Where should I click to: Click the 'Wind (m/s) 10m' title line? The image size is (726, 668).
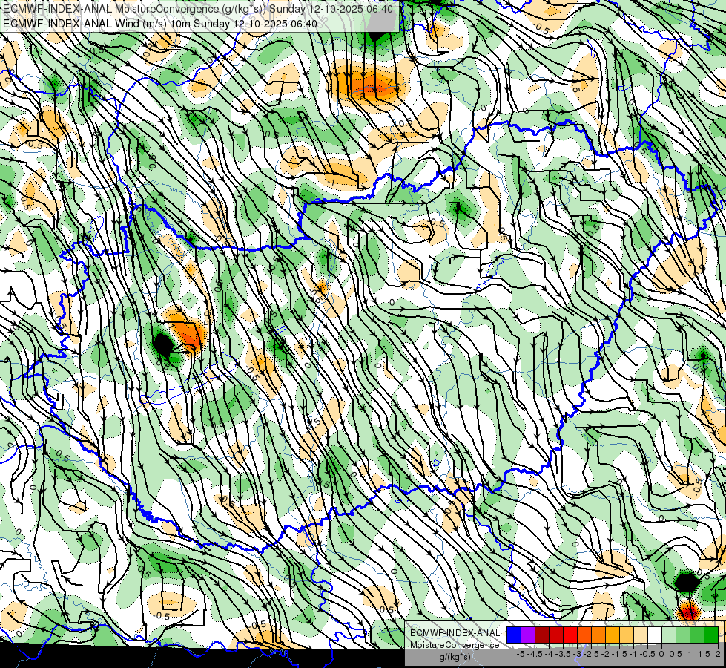(160, 24)
